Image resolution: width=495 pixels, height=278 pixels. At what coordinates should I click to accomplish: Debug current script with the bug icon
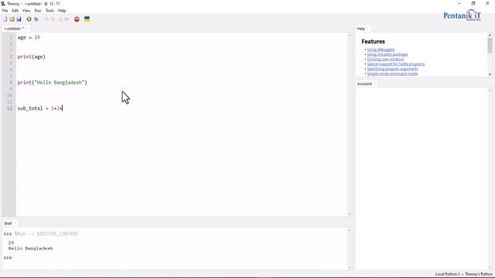[36, 19]
